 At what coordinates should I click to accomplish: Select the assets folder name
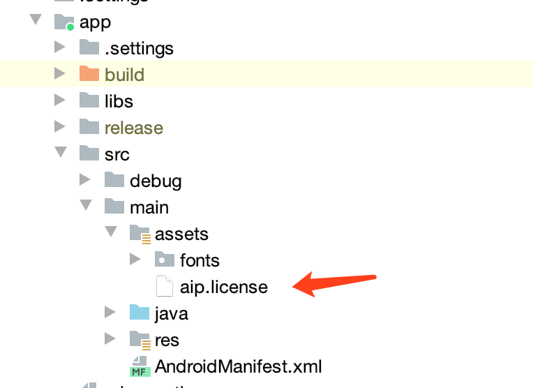[x=181, y=234]
